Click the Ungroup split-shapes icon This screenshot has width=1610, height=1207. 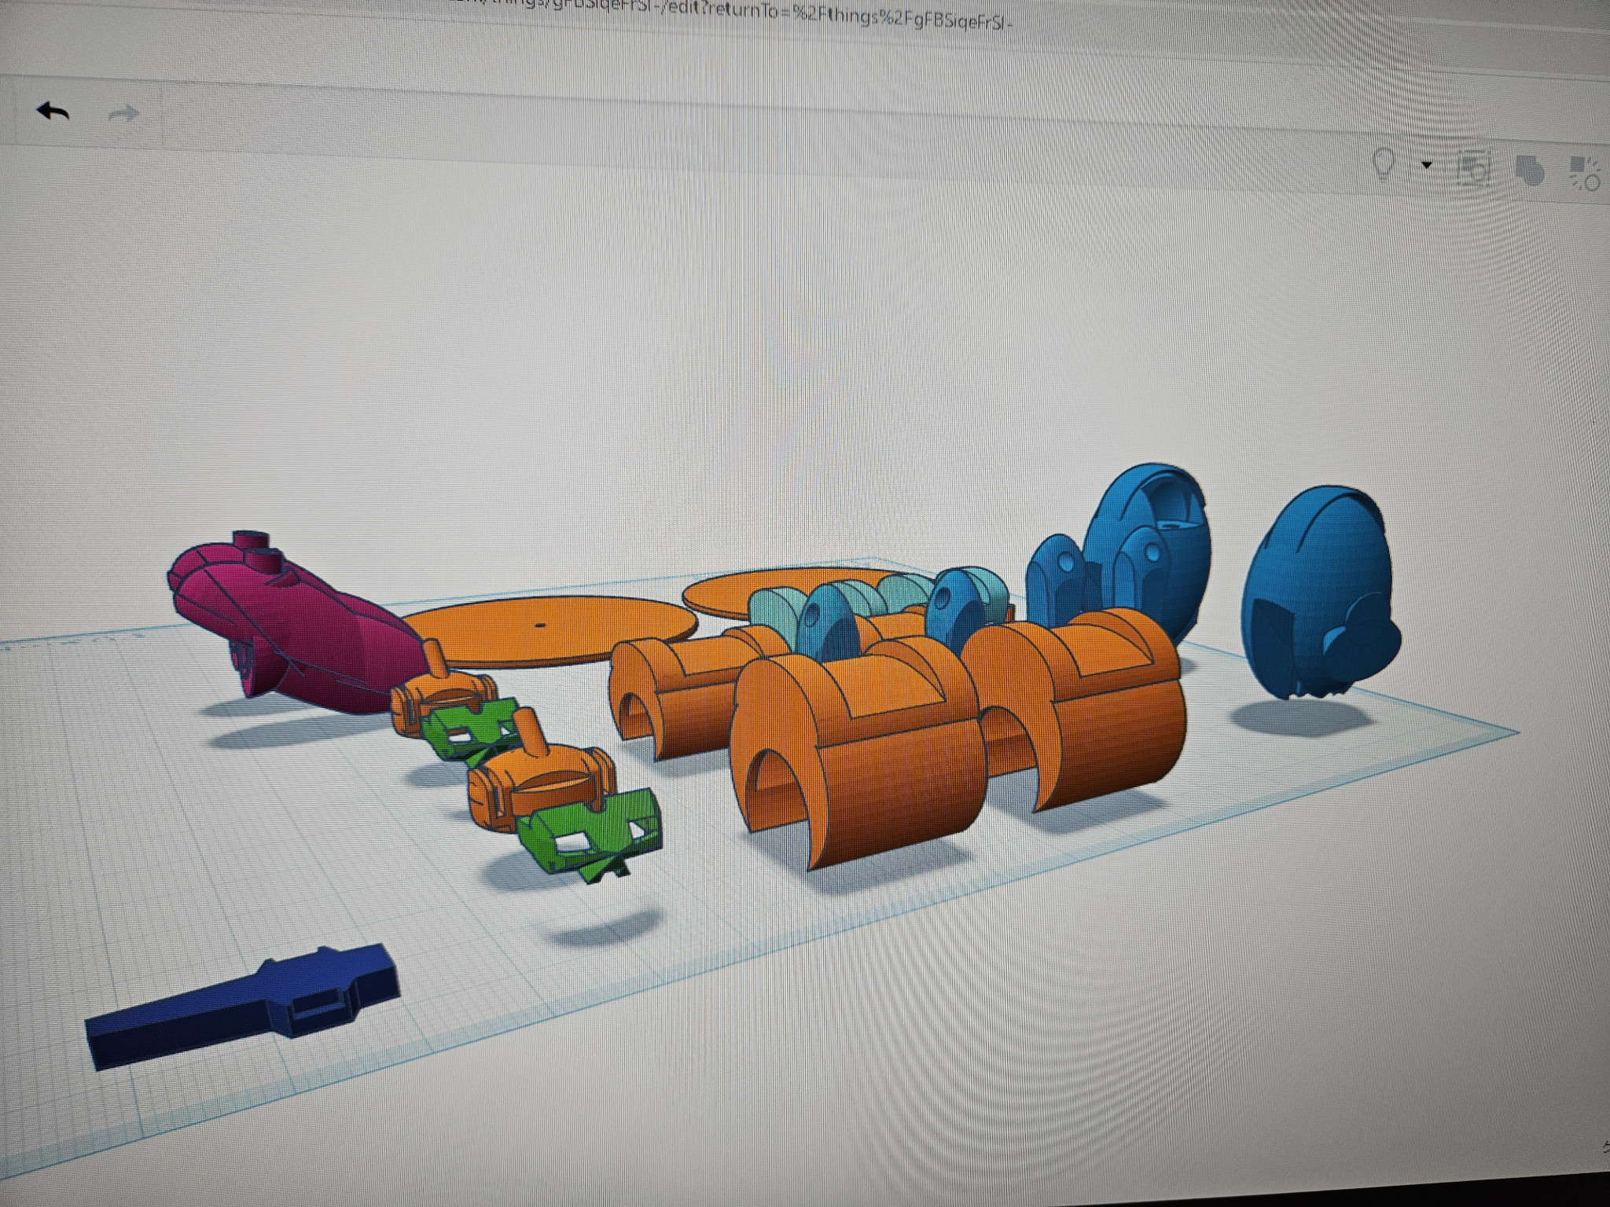pyautogui.click(x=1583, y=174)
